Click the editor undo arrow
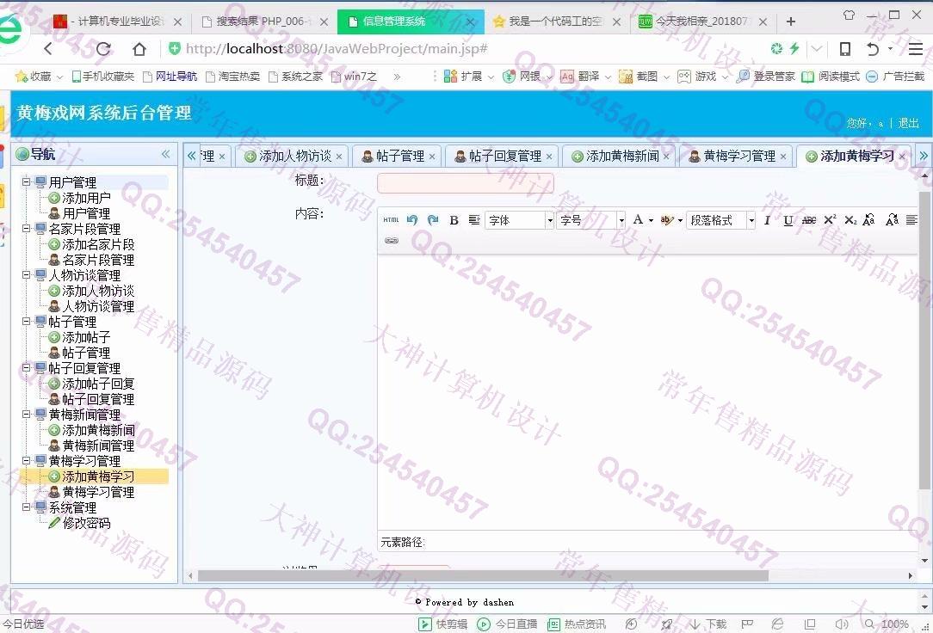The image size is (933, 633). pyautogui.click(x=411, y=220)
